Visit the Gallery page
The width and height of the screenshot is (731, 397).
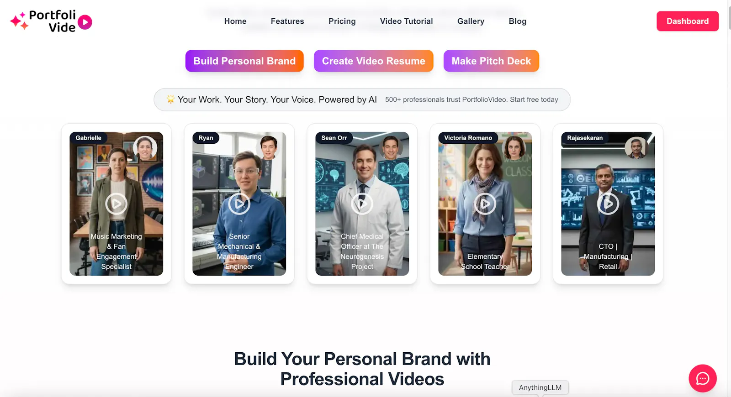tap(471, 21)
